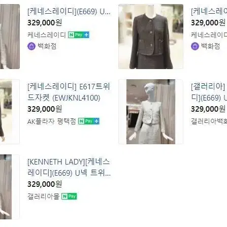The height and width of the screenshot is (227, 227).
Task: Click the purple 백화점 bag icon in first listing
Action: tap(31, 46)
